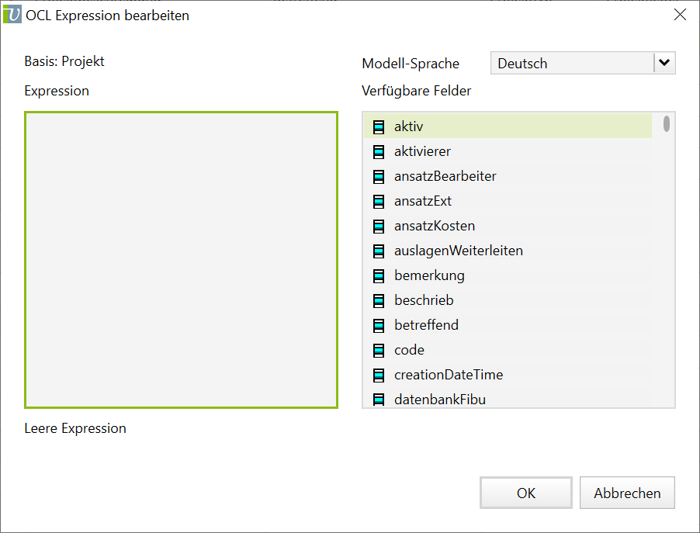Click the Vertec logo in title bar
Image resolution: width=700 pixels, height=533 pixels.
tap(13, 15)
